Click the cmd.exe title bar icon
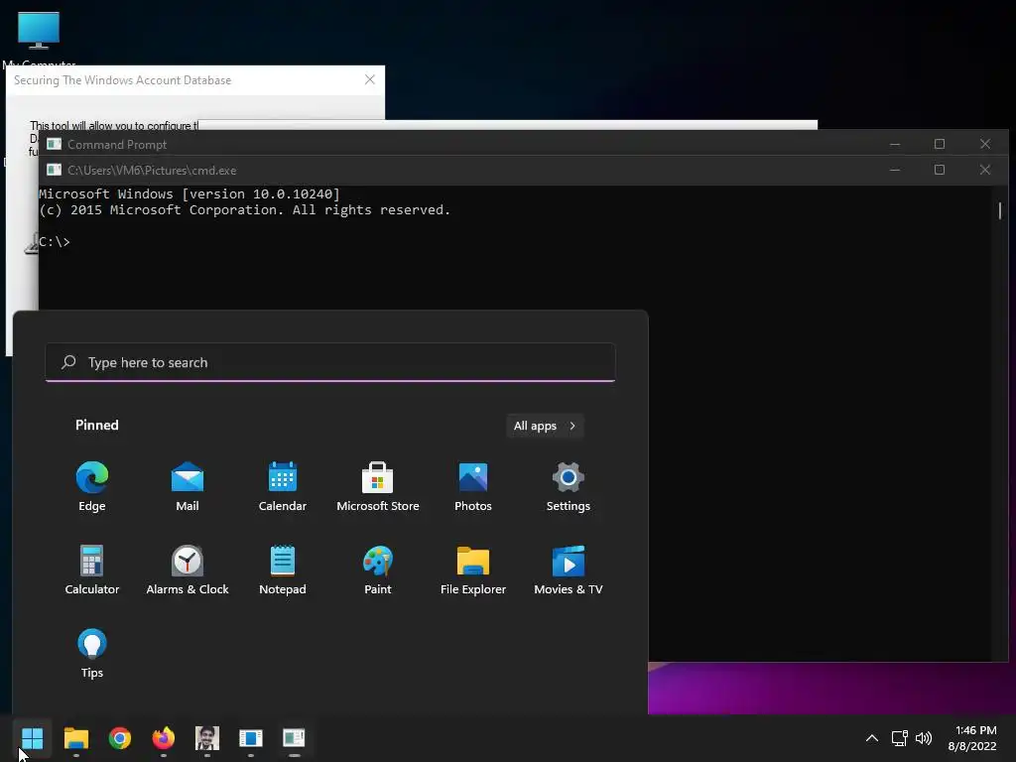Screen dimensions: 1016x762 click(54, 170)
